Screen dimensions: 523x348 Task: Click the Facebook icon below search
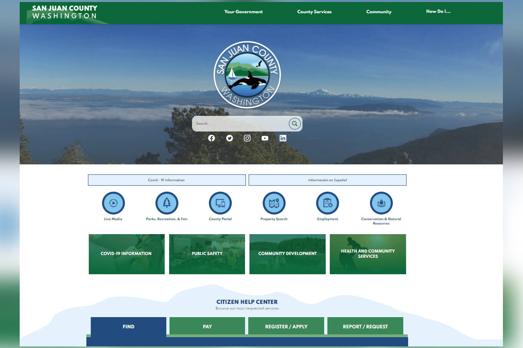tap(211, 138)
